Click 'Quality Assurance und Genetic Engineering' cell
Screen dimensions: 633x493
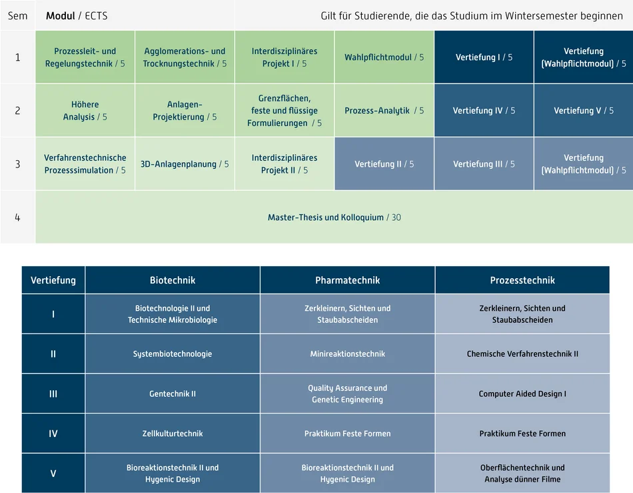pyautogui.click(x=348, y=394)
